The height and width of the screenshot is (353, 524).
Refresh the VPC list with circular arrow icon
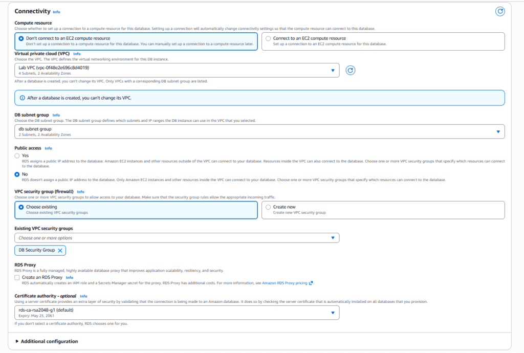[350, 71]
